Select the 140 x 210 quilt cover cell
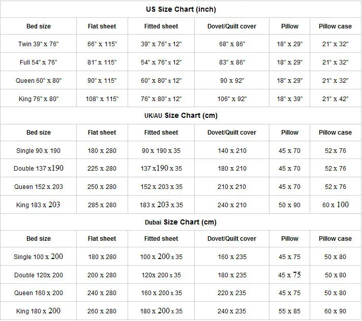Screen dimensions: 362x321 (231, 151)
